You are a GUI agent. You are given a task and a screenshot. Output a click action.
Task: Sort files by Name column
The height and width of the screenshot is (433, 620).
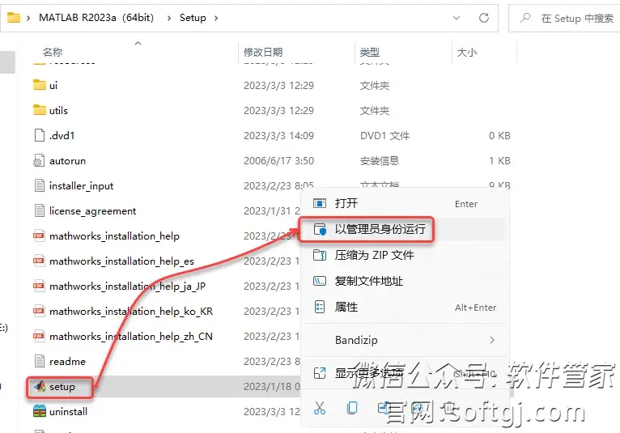click(53, 52)
